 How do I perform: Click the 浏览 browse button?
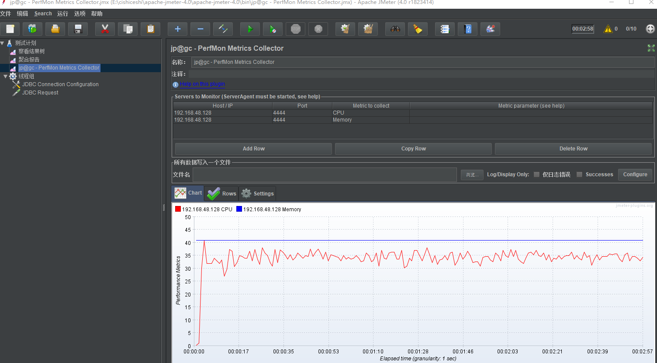point(472,175)
